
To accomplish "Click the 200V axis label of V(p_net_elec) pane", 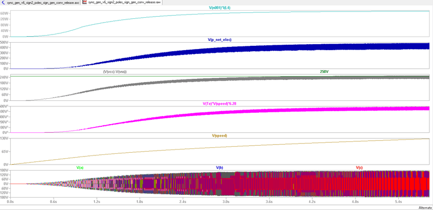I will 5,58.
